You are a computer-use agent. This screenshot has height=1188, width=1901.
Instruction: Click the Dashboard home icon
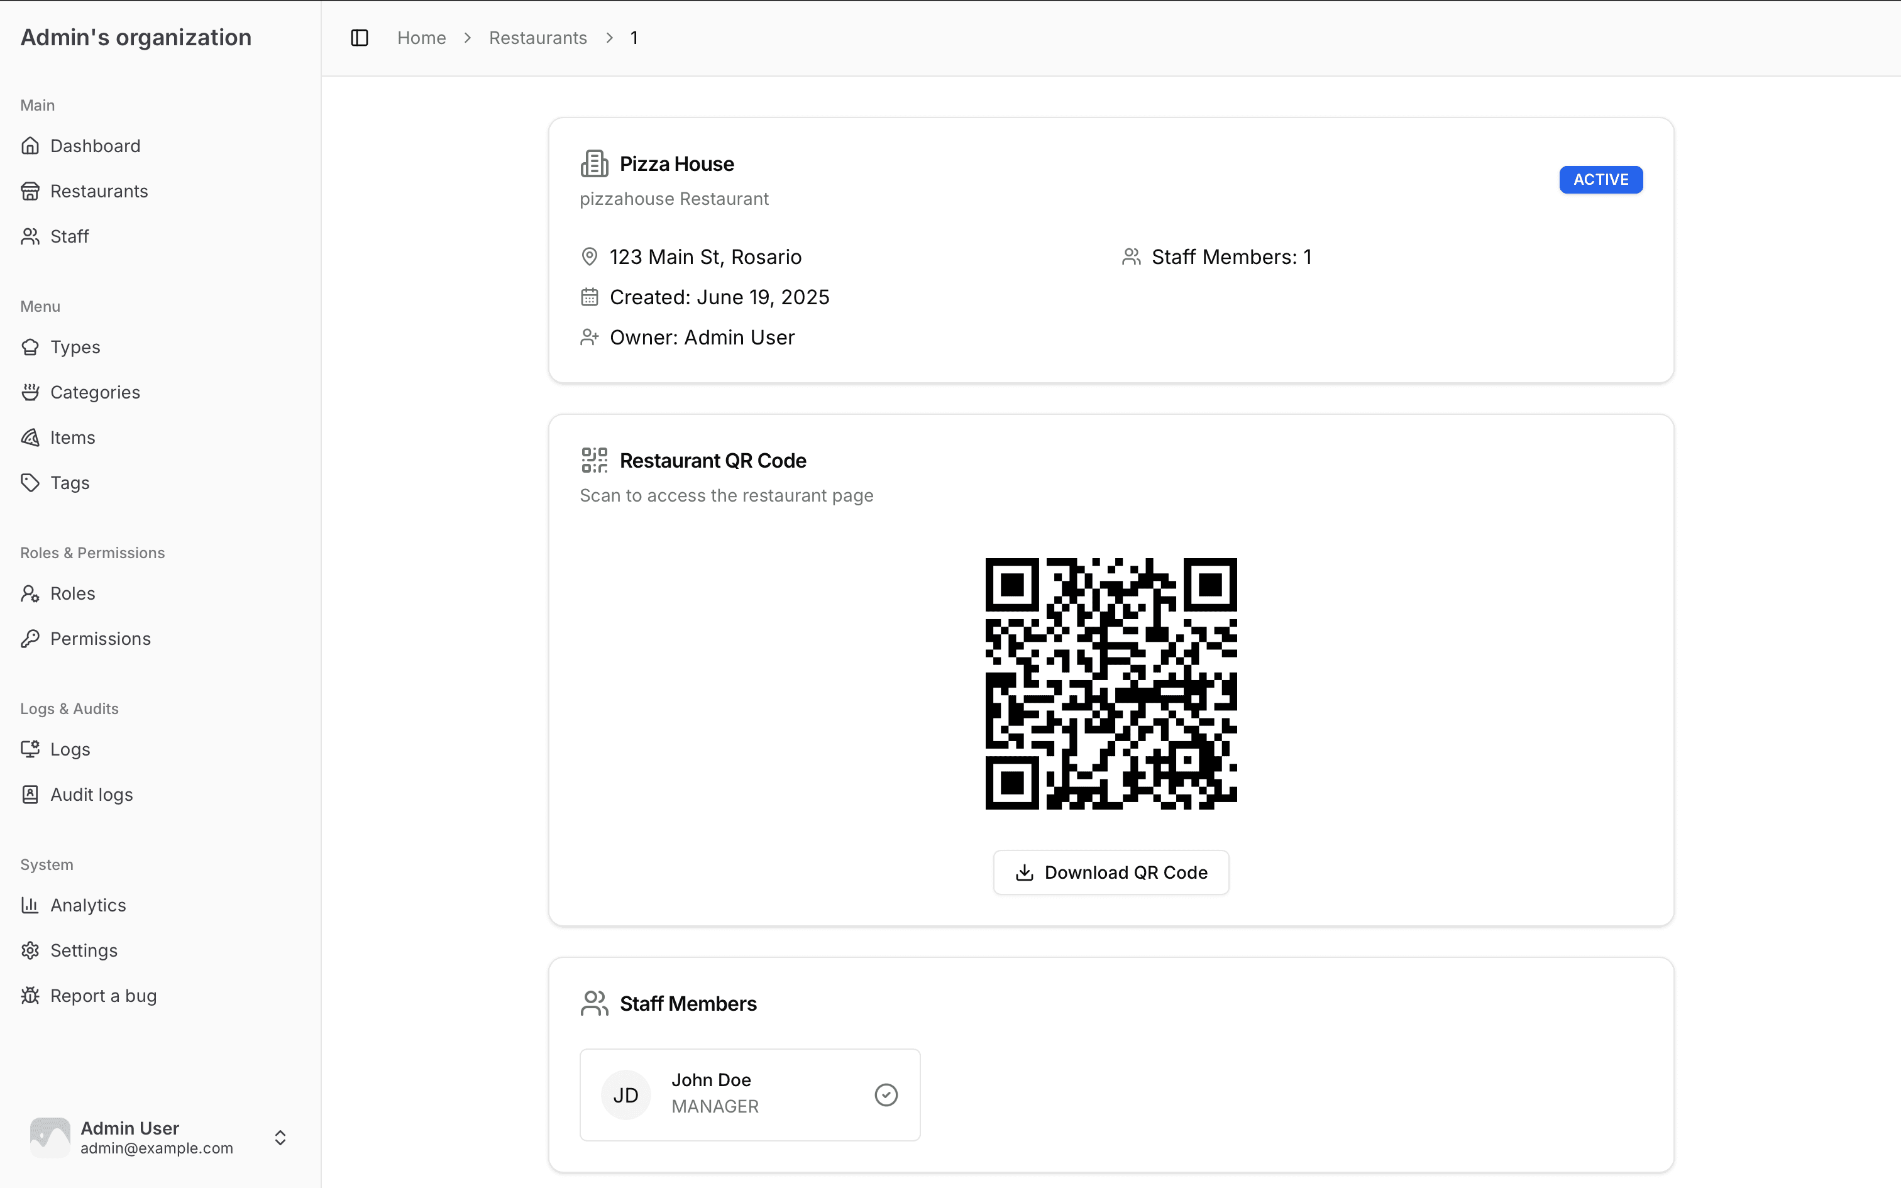(30, 146)
